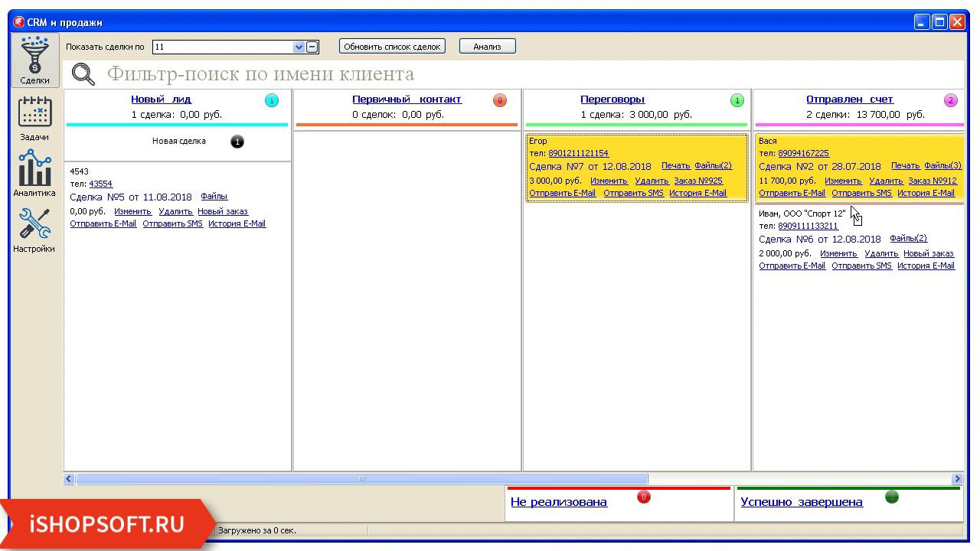Click Отправить SMS on Вася's deal

[x=862, y=194]
